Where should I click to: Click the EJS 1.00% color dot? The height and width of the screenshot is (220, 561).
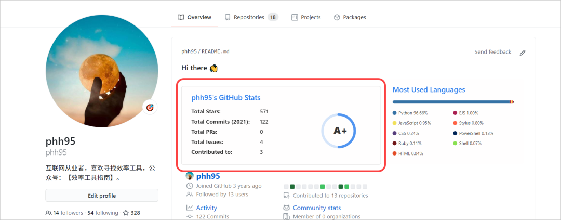click(455, 113)
